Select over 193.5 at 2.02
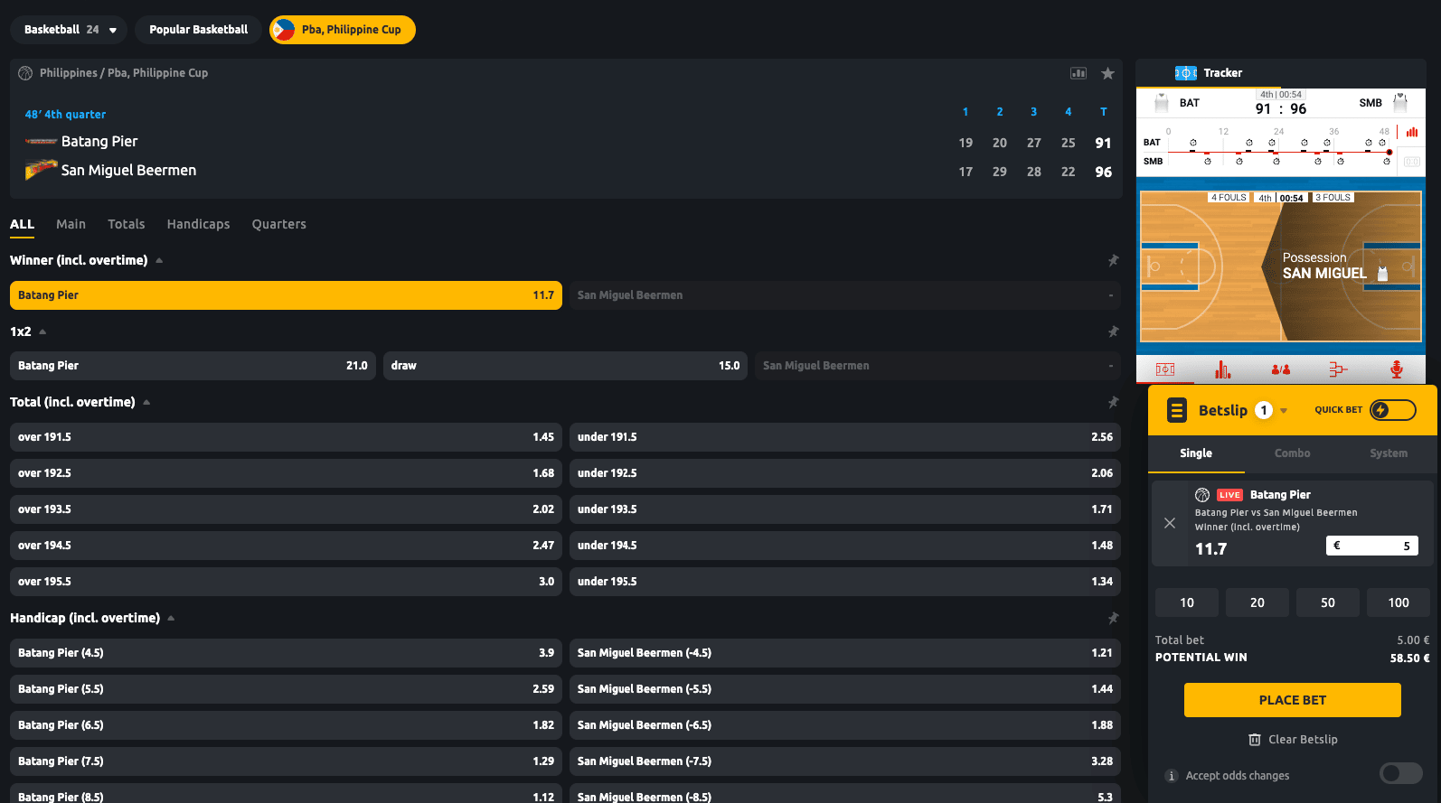 [x=286, y=509]
